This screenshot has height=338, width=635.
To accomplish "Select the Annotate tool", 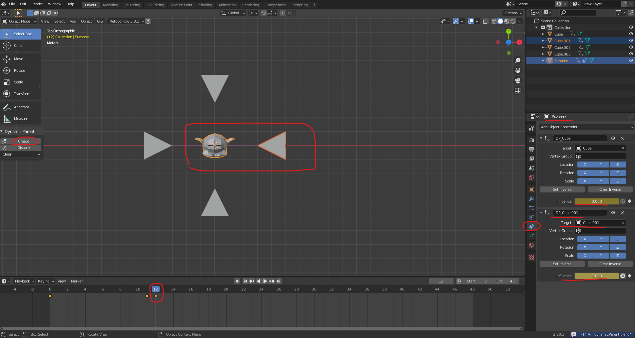I will (x=21, y=107).
